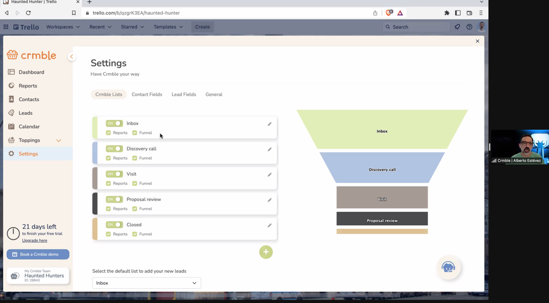Screen dimensions: 549x303
Task: Toggle the Proposal review ON switch
Action: [114, 199]
